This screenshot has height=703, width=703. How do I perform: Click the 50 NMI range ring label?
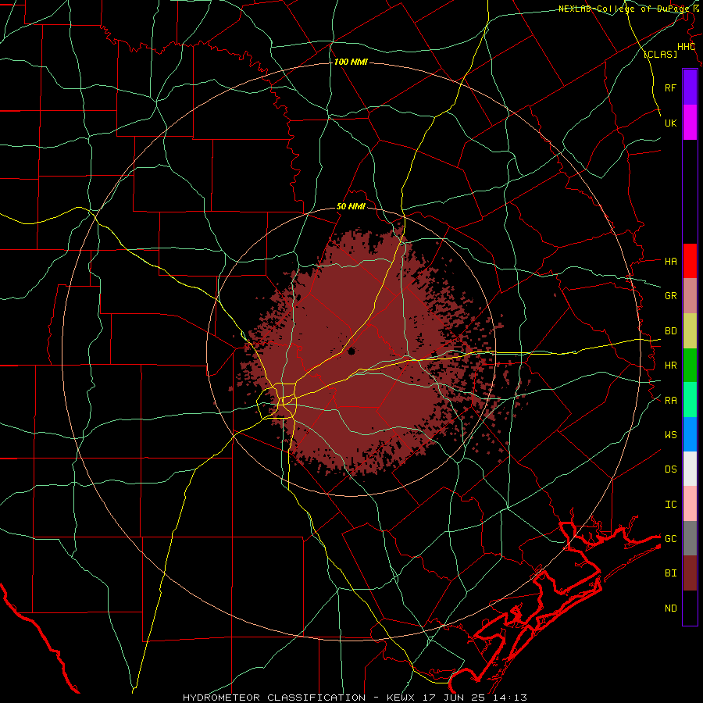tap(351, 206)
